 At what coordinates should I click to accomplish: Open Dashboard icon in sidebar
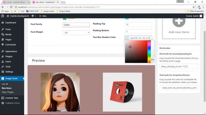pyautogui.click(x=3, y=23)
